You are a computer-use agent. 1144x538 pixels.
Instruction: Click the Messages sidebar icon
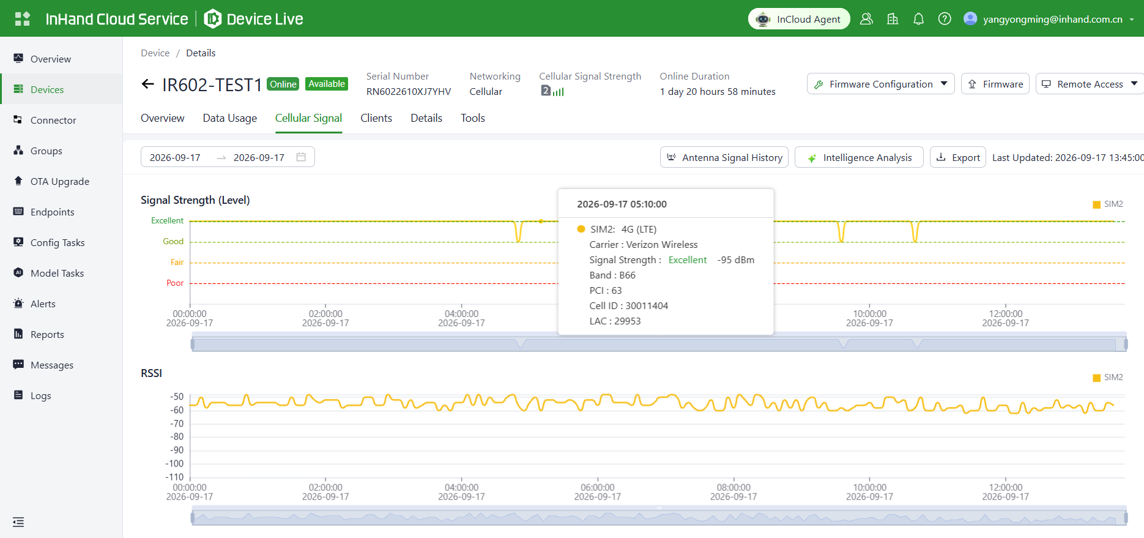point(18,365)
